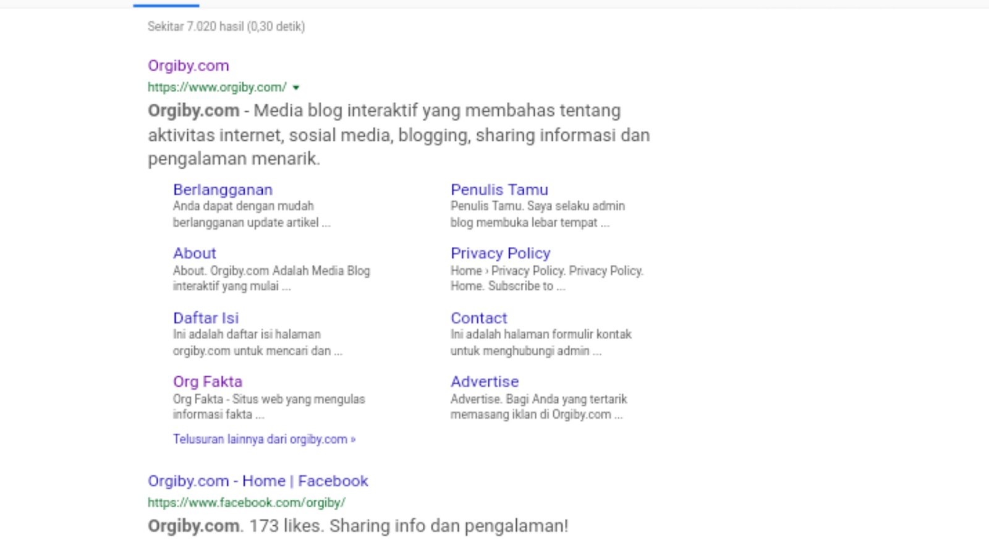
Task: Click the https://www.orgiby.com/ green URL
Action: pyautogui.click(x=217, y=87)
